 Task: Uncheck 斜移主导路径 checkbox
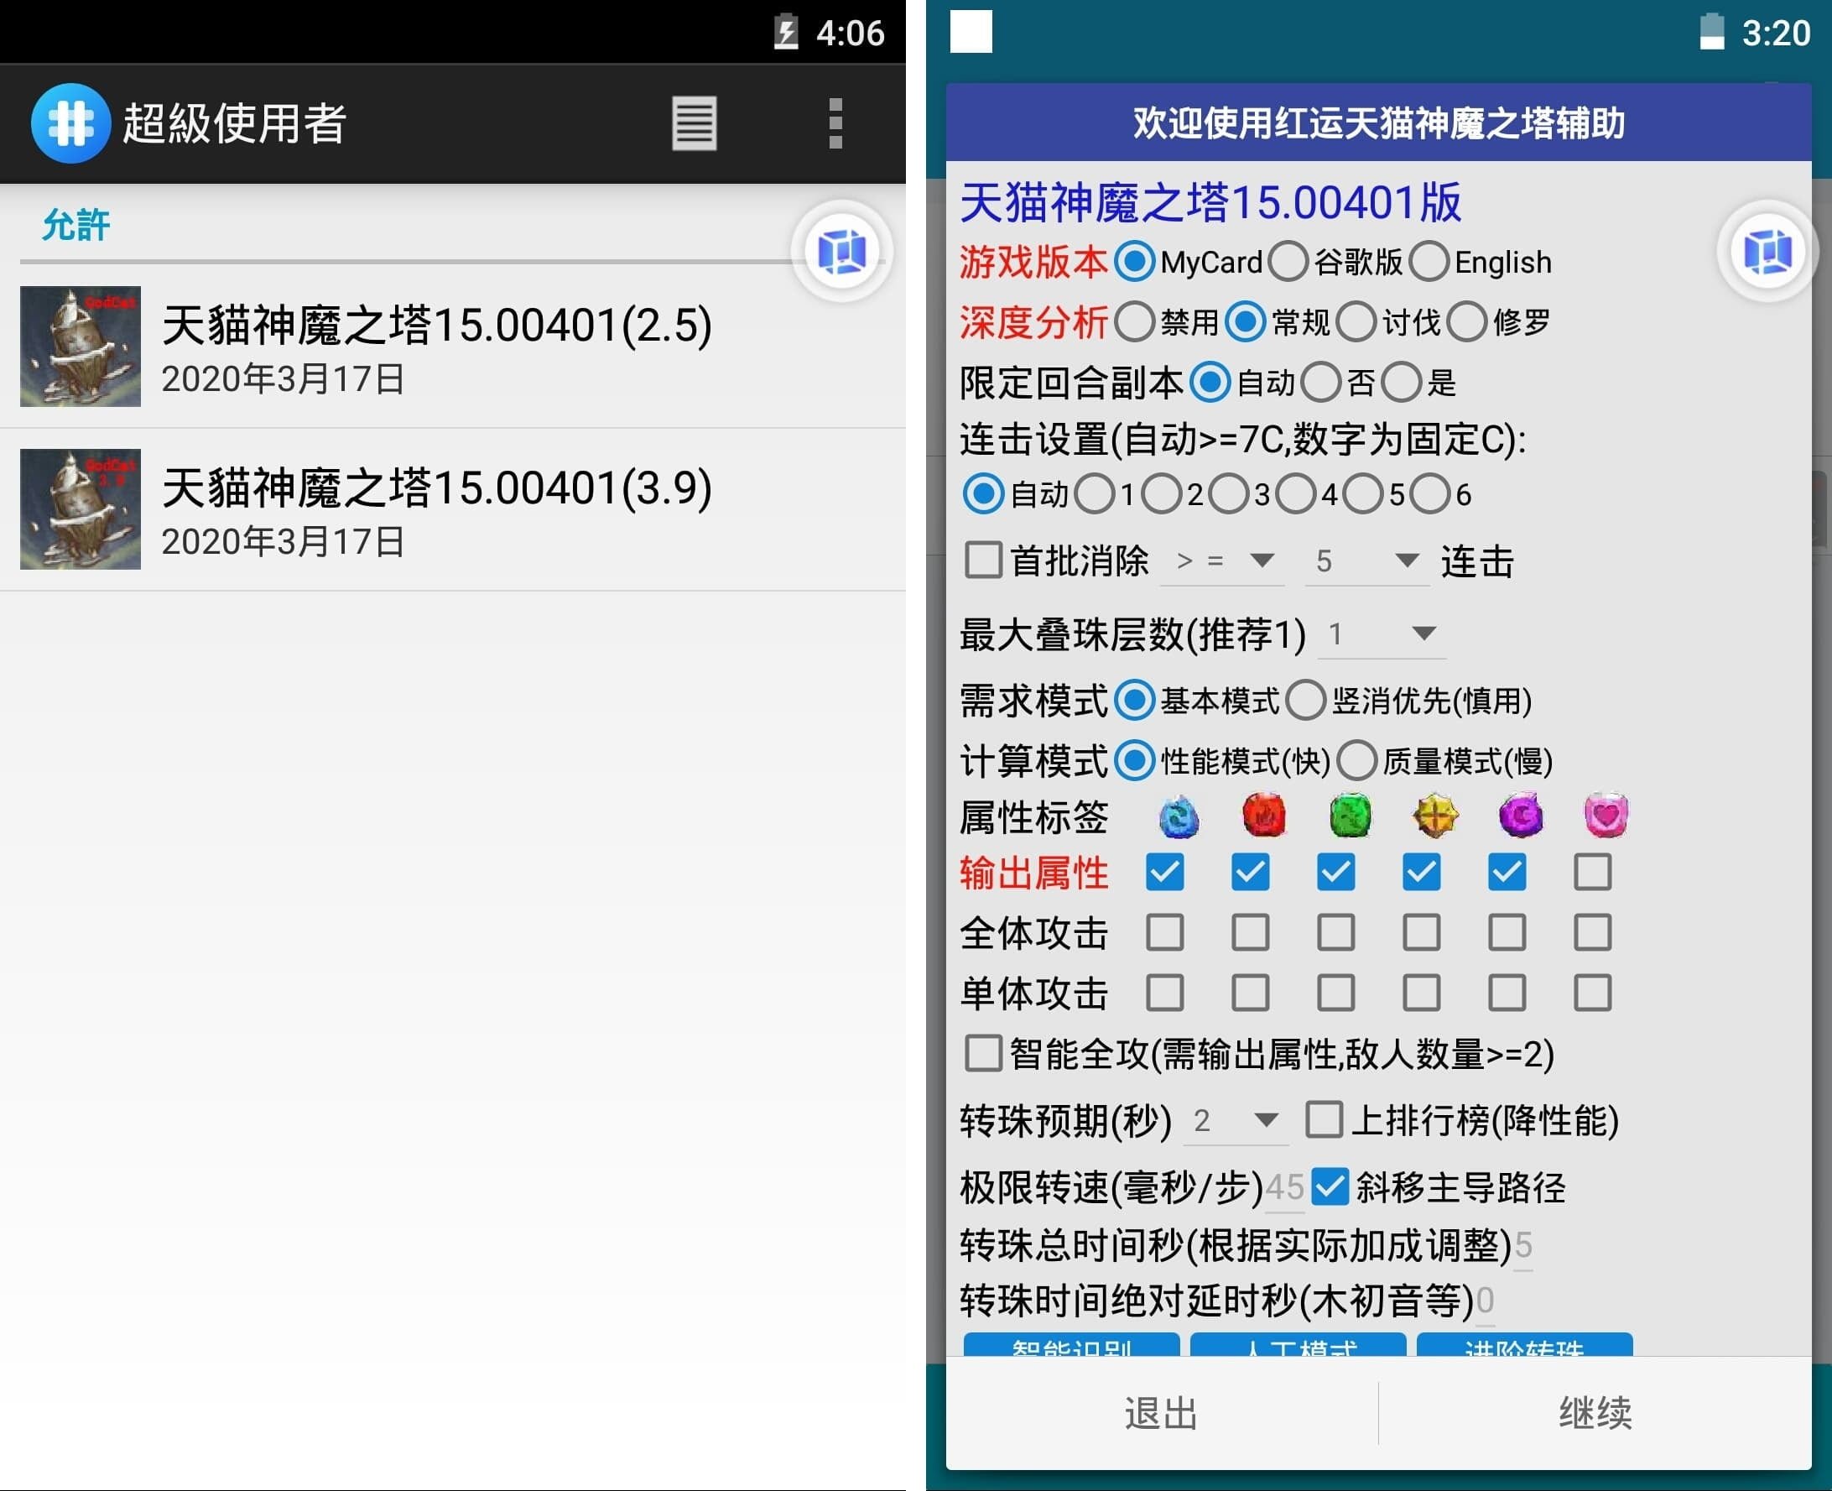(1330, 1186)
